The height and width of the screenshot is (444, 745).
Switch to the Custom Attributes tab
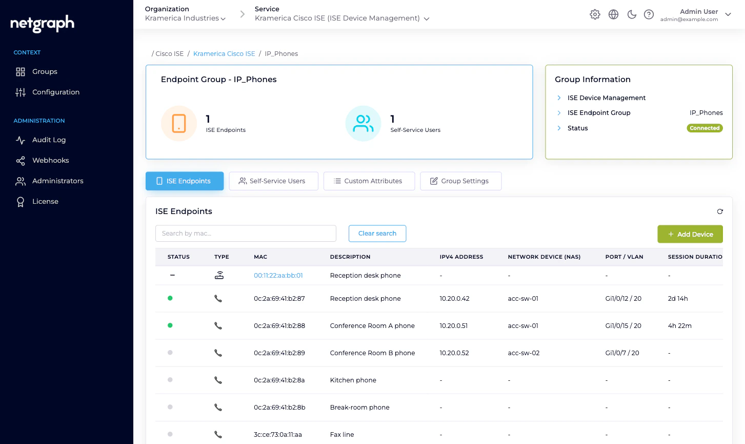pyautogui.click(x=369, y=181)
